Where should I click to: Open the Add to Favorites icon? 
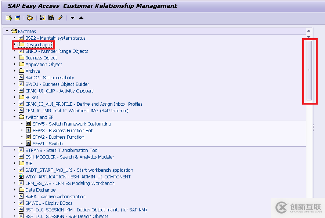(42, 18)
